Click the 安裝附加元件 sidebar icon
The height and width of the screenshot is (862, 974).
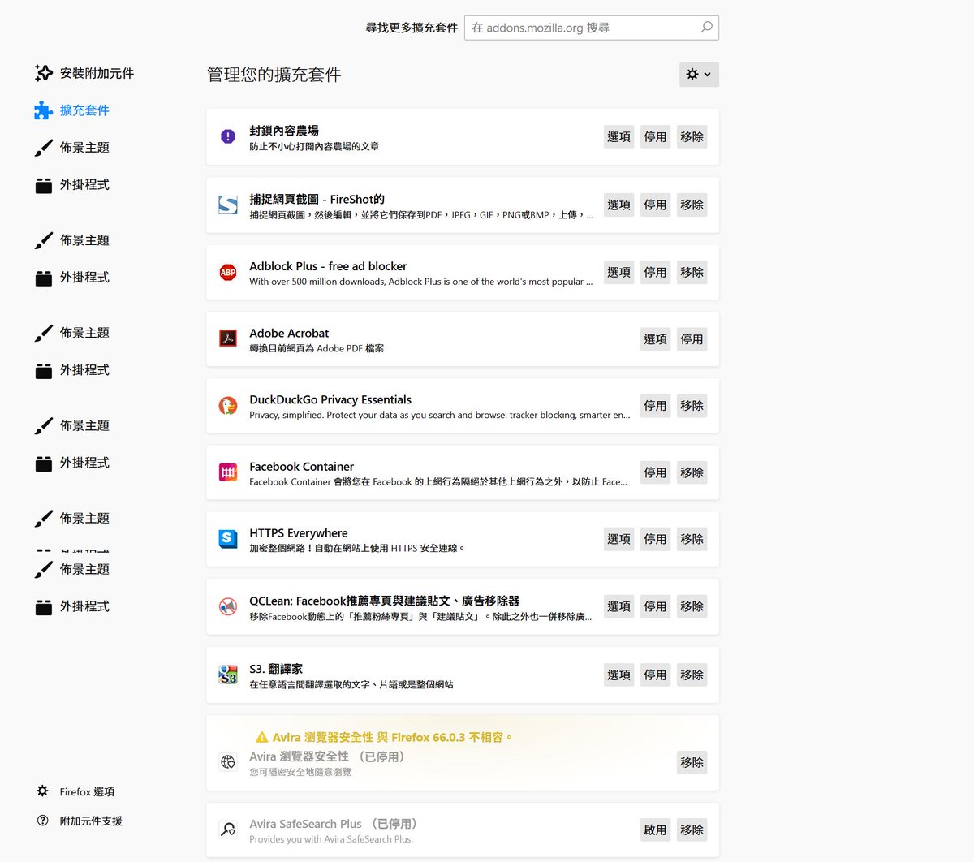[x=43, y=72]
